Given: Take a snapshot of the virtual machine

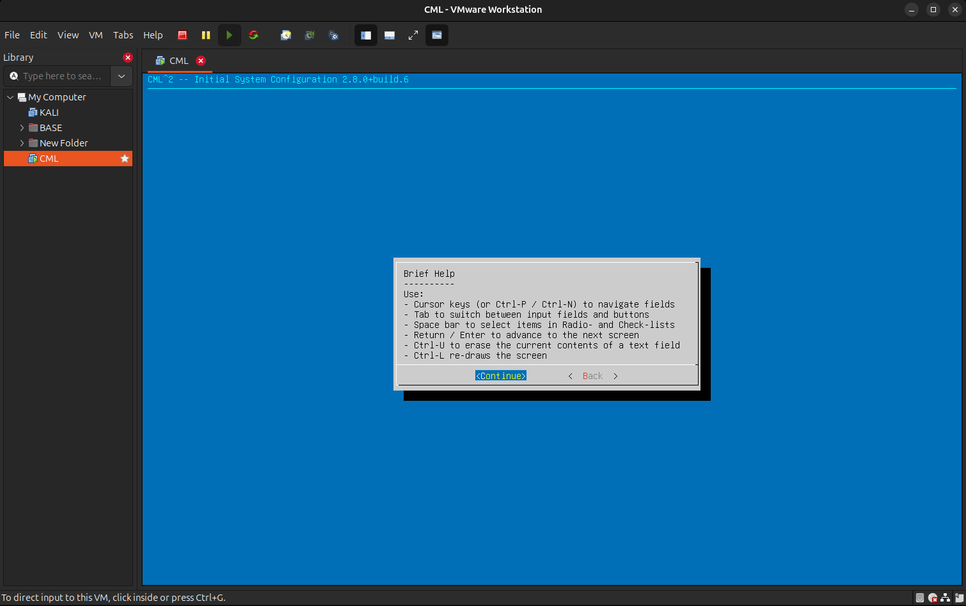Looking at the screenshot, I should (x=286, y=35).
